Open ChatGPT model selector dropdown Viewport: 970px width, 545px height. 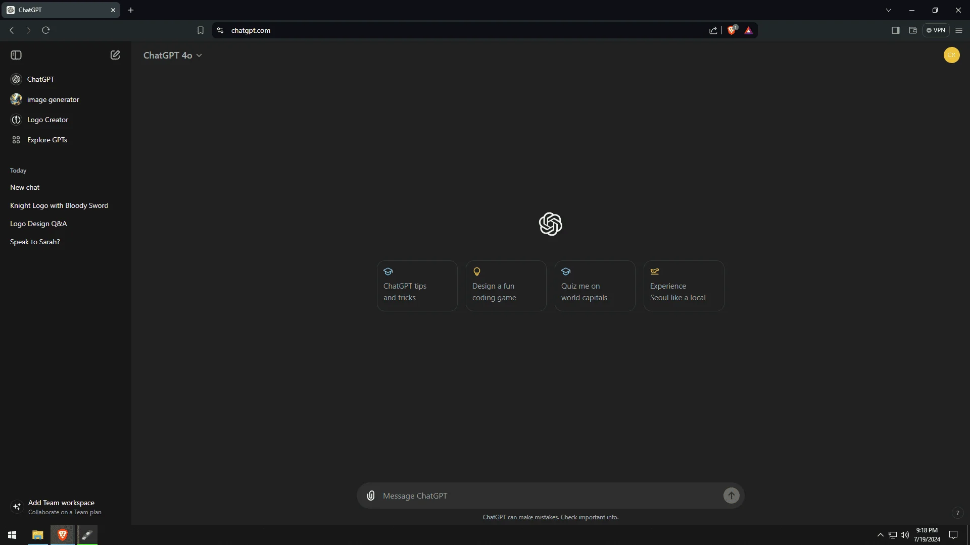172,55
